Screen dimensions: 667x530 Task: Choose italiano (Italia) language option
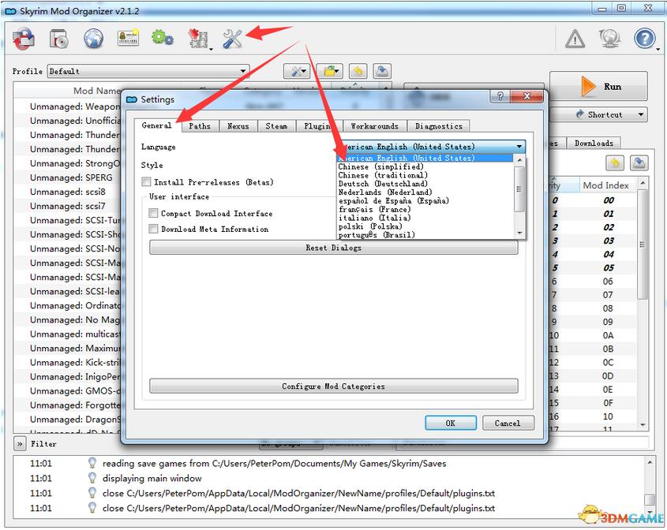coord(425,218)
